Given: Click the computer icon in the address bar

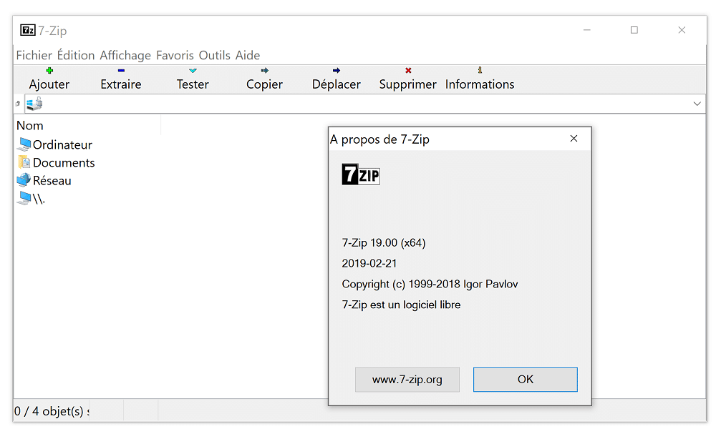Looking at the screenshot, I should coord(34,104).
